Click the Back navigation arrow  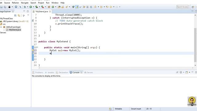[x=111, y=7]
